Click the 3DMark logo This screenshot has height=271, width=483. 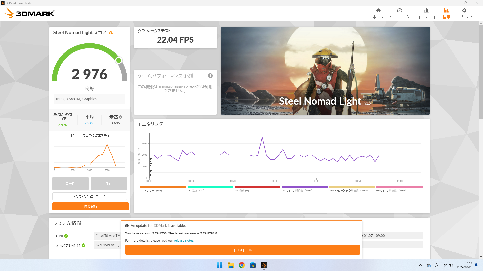click(30, 13)
